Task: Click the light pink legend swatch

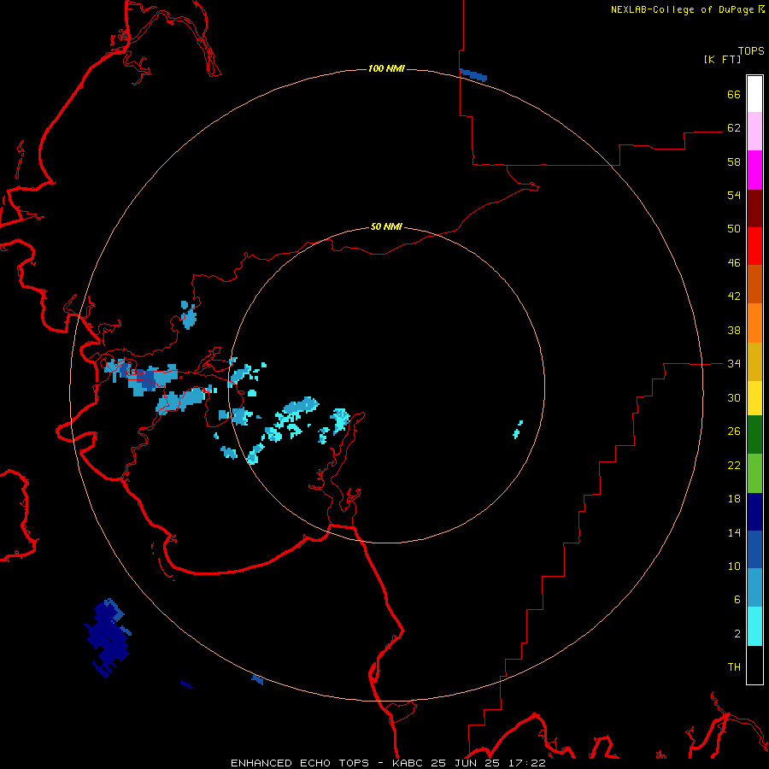Action: [x=754, y=131]
